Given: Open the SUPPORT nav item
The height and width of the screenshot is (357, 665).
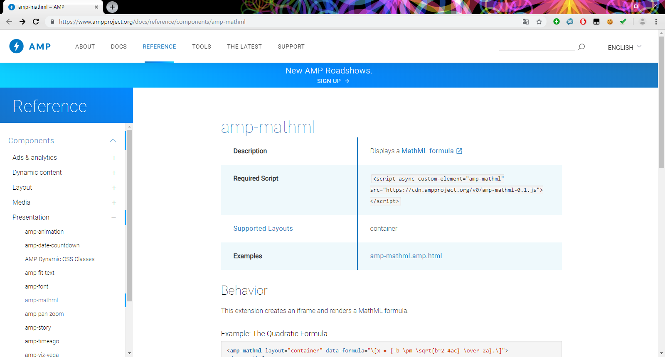Looking at the screenshot, I should tap(291, 46).
